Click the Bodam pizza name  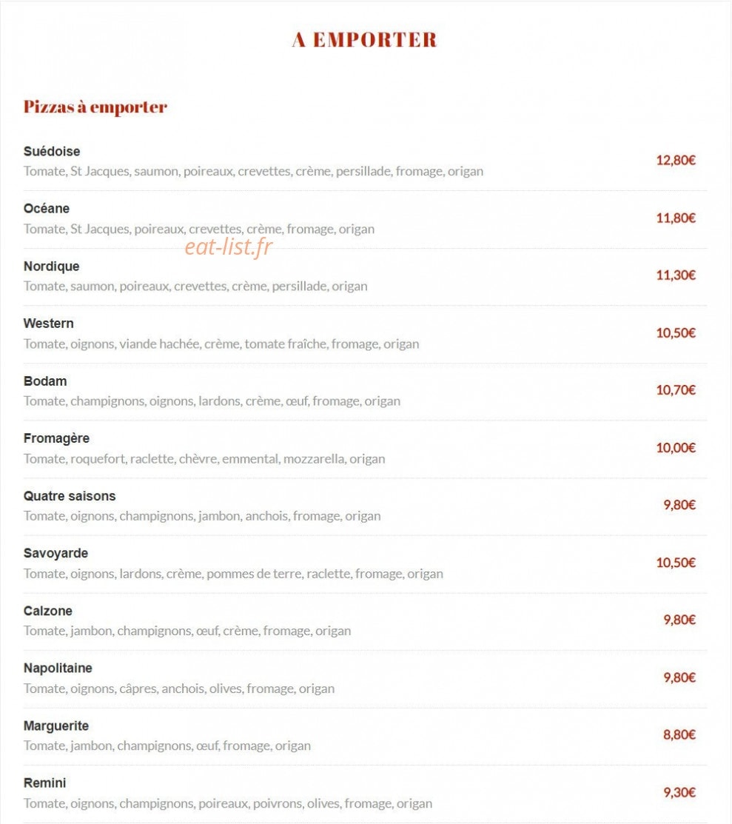45,381
